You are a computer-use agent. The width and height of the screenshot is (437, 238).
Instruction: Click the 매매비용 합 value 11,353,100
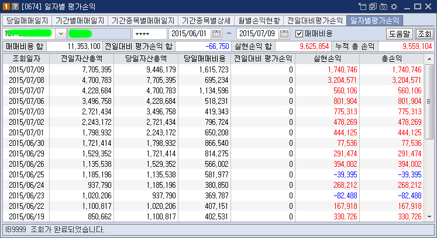[74, 46]
